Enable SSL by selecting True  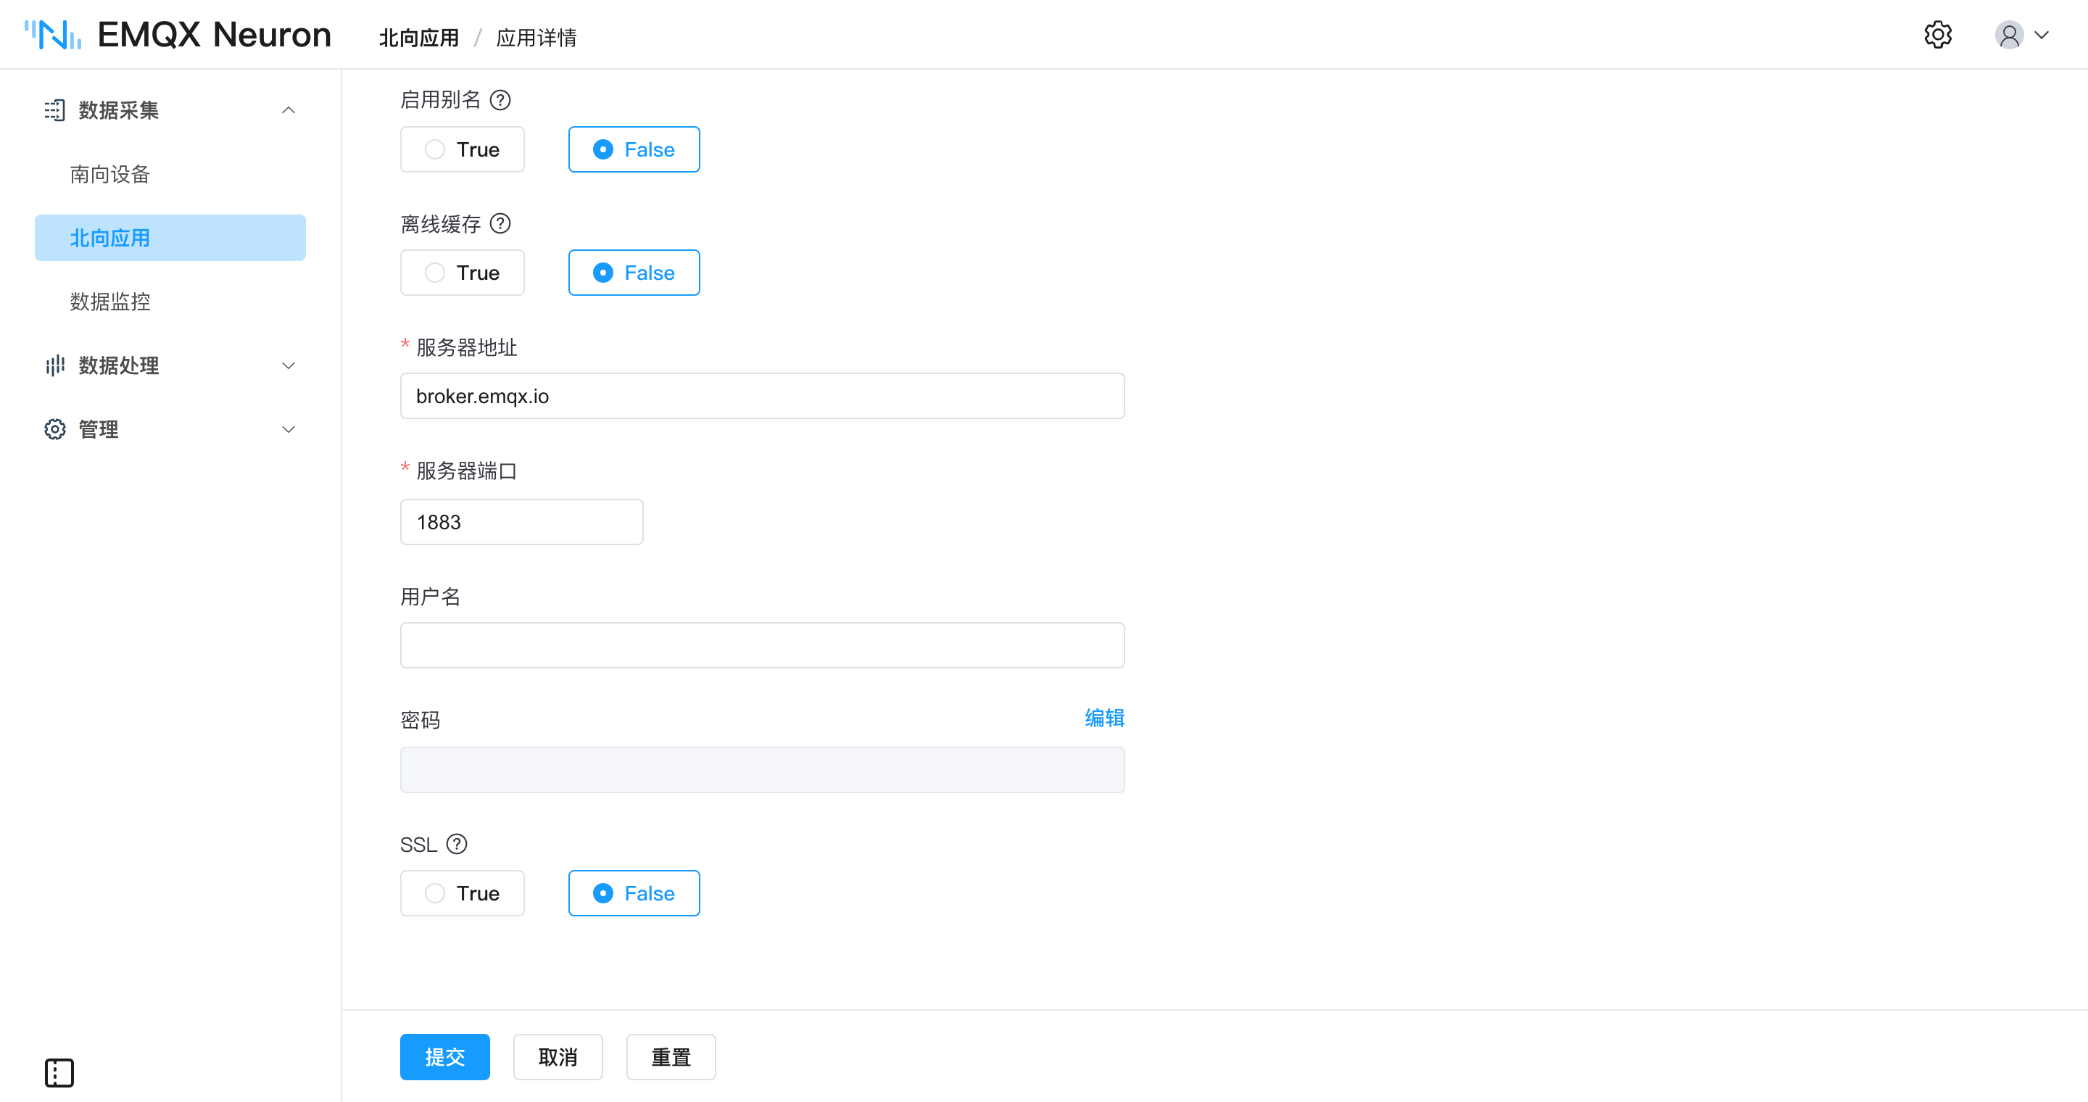[462, 893]
